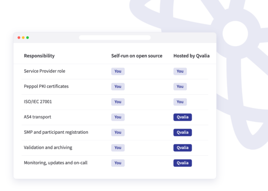Screen dimensions: 268x191
Task: Select the Responsibility column header
Action: (x=39, y=56)
